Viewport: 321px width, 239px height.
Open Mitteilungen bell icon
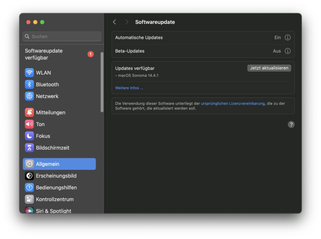pyautogui.click(x=29, y=112)
